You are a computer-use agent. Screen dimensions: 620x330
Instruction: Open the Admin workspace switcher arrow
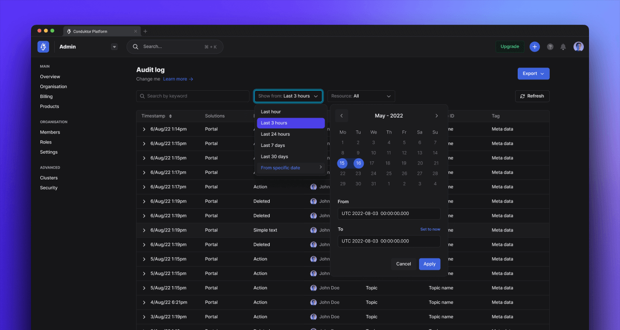click(114, 47)
